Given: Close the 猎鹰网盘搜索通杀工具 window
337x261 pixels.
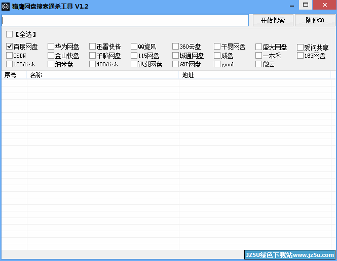Looking at the screenshot, I should (325, 5).
